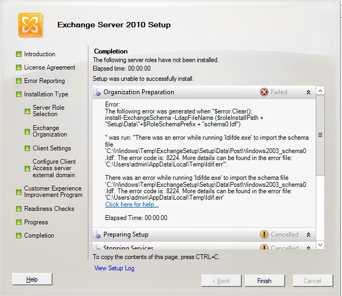
Task: Click Preparing Setup yellow Cancelled icon
Action: [x=264, y=234]
